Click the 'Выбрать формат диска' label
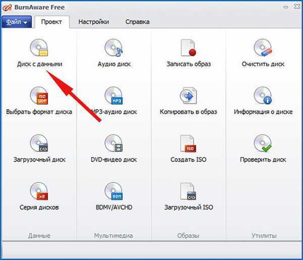The image size is (303, 260). tap(39, 112)
